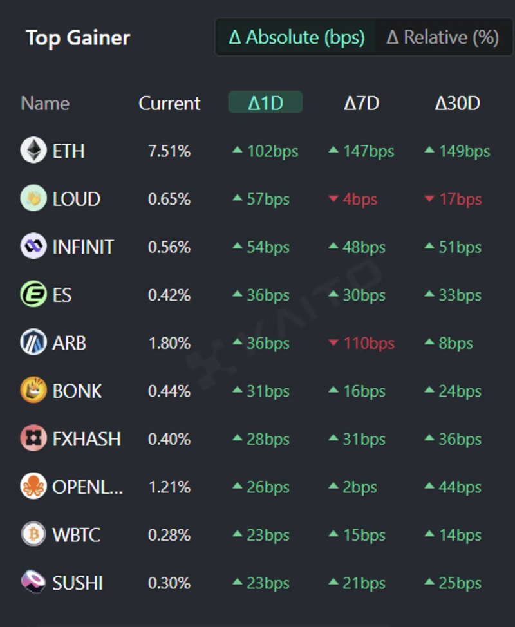The image size is (515, 627).
Task: Click the BONK token icon
Action: point(33,391)
